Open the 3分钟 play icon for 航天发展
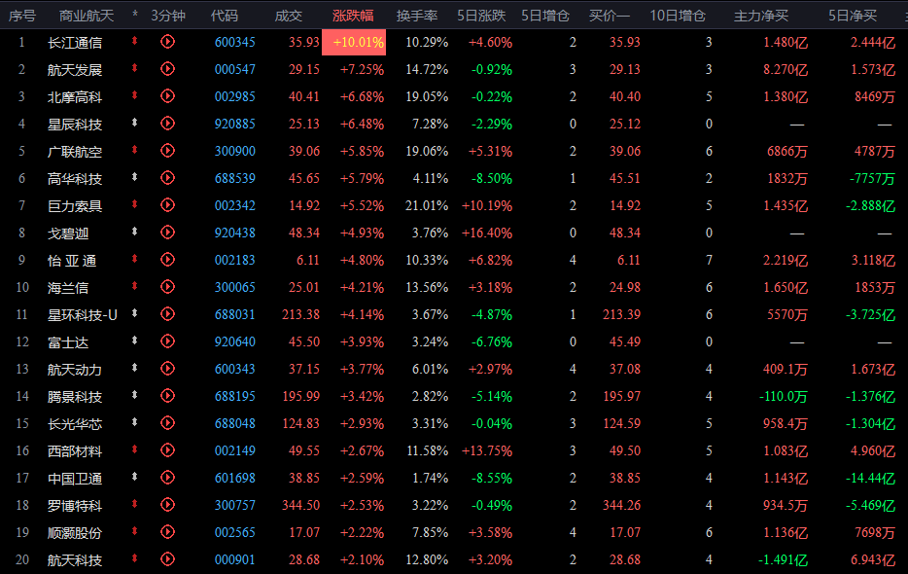 [167, 69]
